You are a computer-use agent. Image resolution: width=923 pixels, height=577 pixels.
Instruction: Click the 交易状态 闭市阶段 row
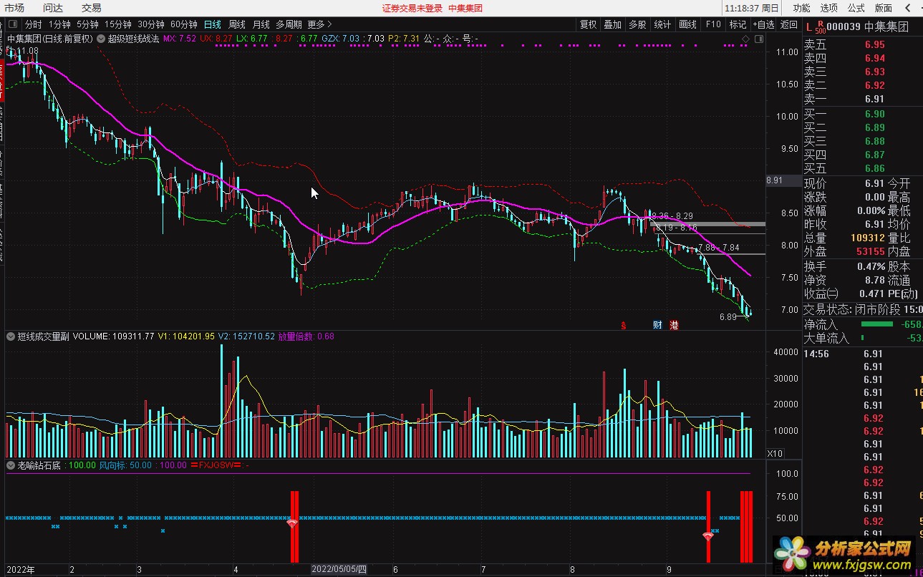point(862,309)
